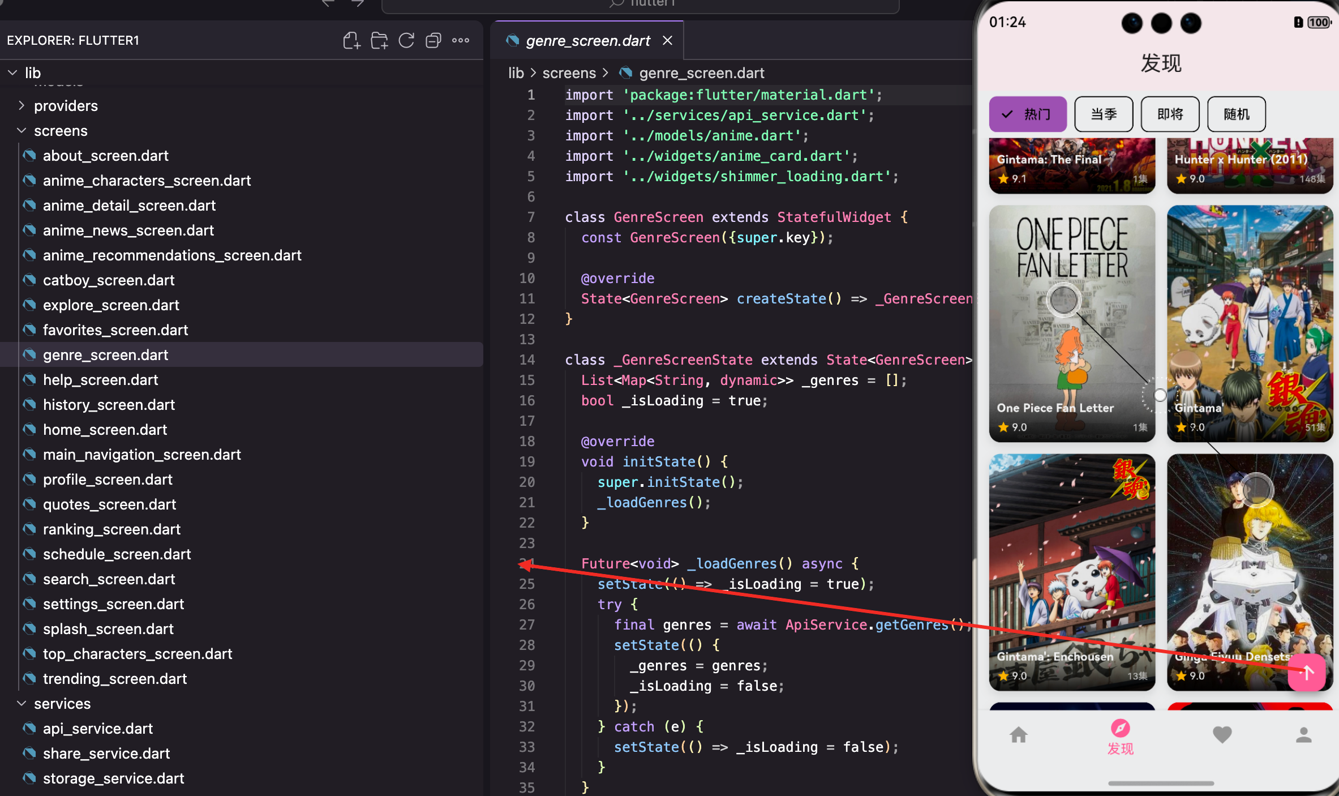This screenshot has height=796, width=1339.
Task: Click the screens breadcrumb segment
Action: point(569,73)
